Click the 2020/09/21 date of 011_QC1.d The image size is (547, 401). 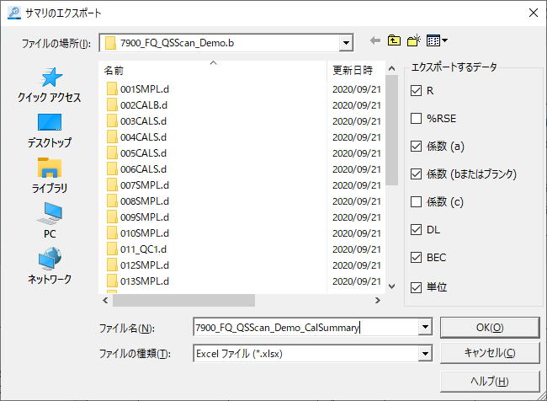(356, 249)
